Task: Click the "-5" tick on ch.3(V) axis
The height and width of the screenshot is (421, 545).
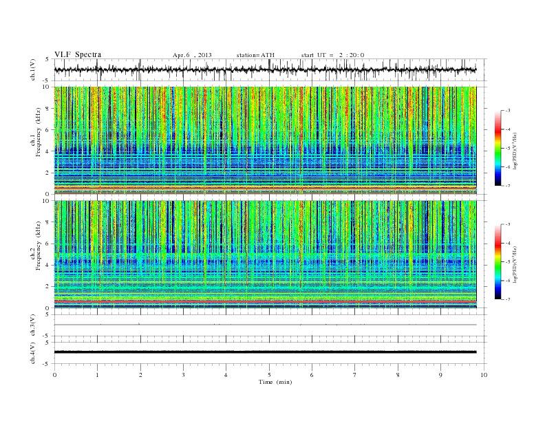Action: click(46, 336)
